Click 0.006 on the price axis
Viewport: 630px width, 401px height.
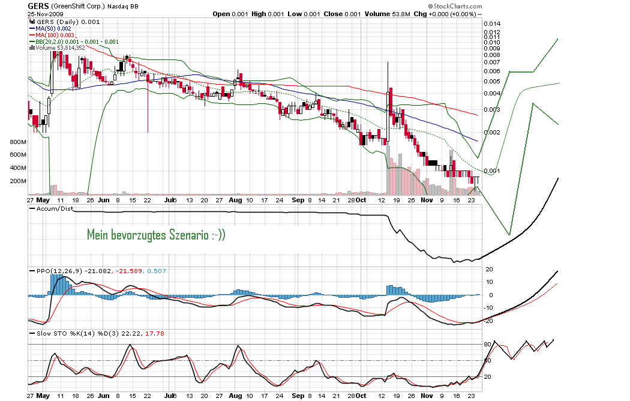click(492, 71)
